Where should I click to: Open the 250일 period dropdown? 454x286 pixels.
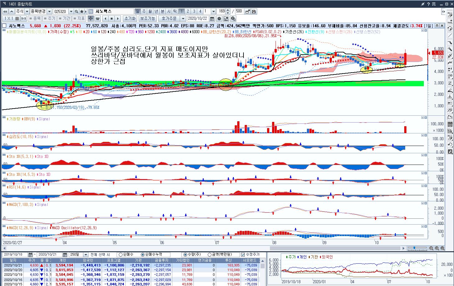(86, 255)
